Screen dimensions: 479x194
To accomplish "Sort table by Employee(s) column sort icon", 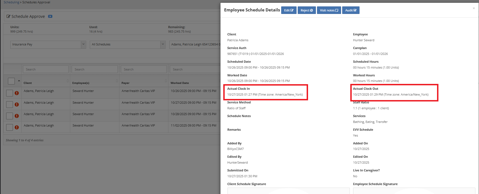I will point(117,81).
